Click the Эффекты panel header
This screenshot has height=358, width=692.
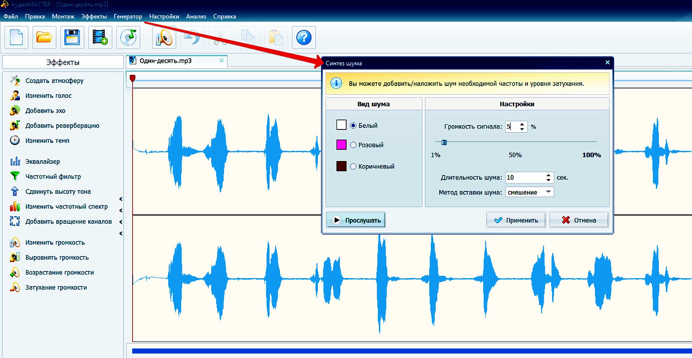(x=63, y=62)
